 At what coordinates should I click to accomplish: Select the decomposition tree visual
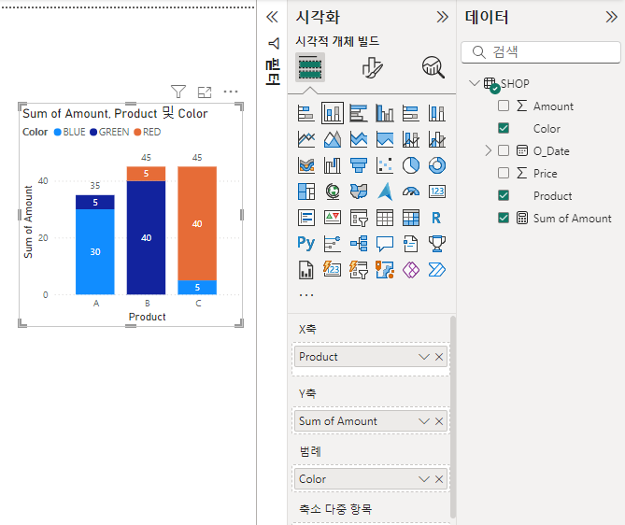click(x=359, y=243)
